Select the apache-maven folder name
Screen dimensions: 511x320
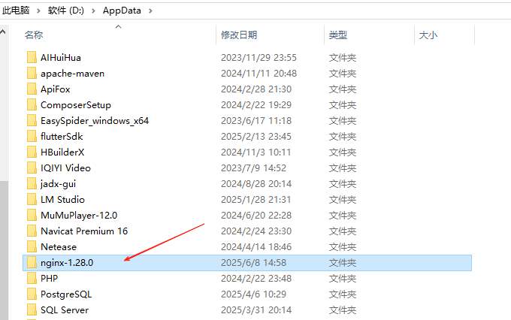(72, 74)
